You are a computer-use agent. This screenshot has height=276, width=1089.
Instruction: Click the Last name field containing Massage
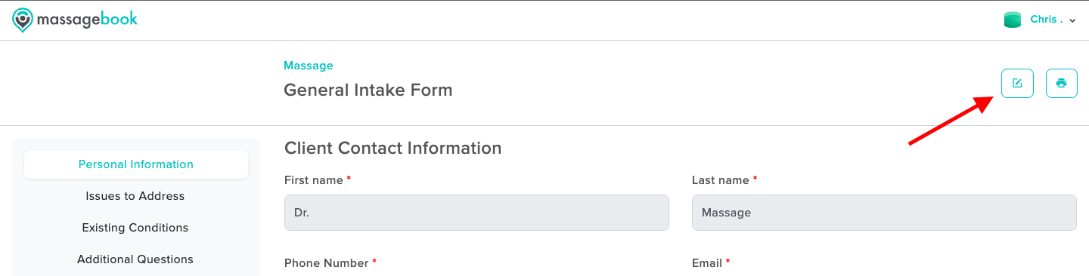[884, 213]
